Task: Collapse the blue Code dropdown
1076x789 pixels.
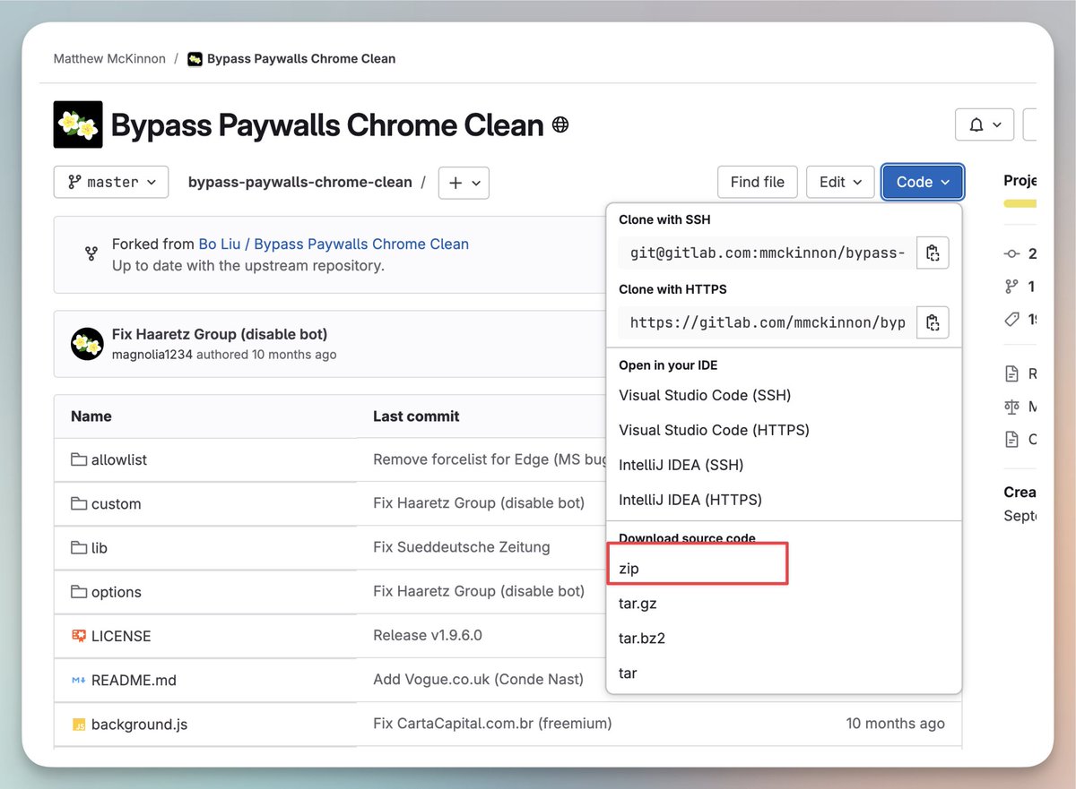Action: coord(923,182)
